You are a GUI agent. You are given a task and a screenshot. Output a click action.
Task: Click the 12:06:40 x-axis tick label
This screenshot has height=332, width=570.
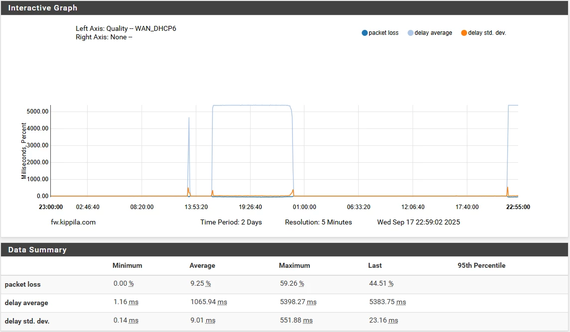click(413, 207)
